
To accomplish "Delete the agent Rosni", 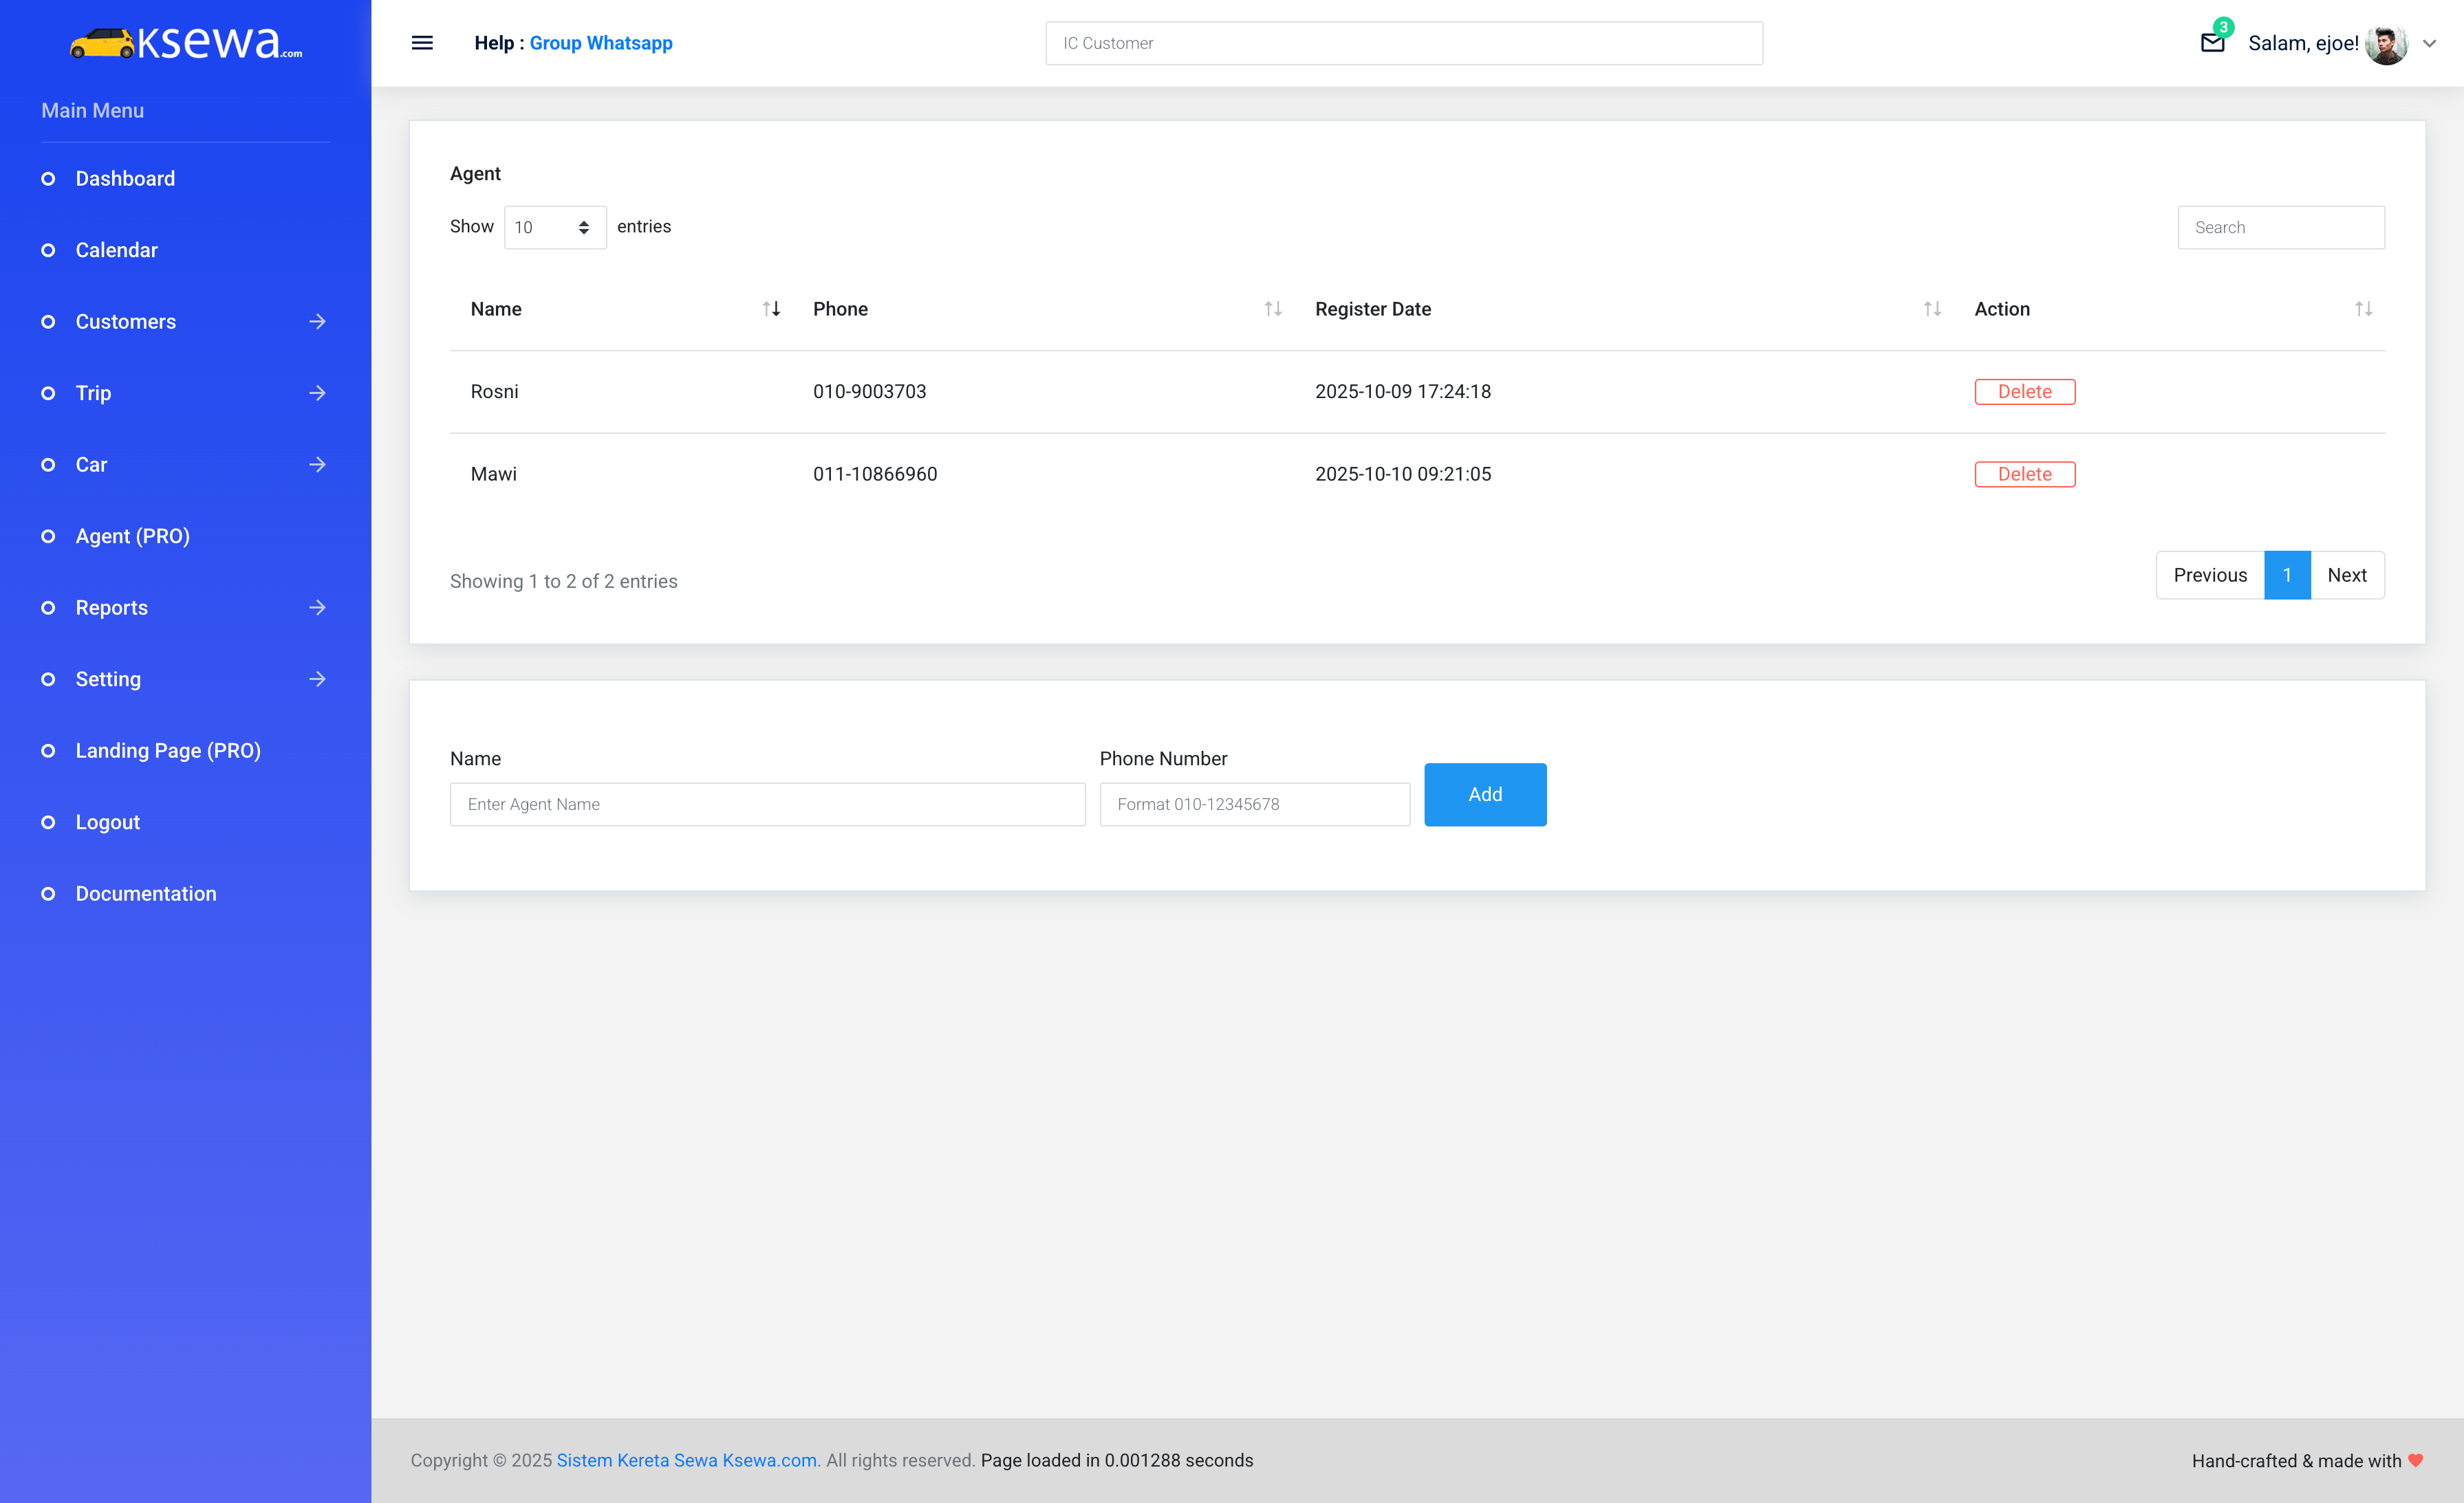I will (x=2025, y=392).
